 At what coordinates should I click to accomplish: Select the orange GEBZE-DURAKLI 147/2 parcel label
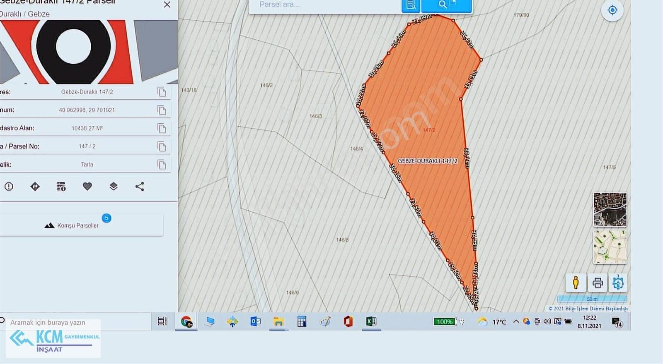click(x=428, y=161)
